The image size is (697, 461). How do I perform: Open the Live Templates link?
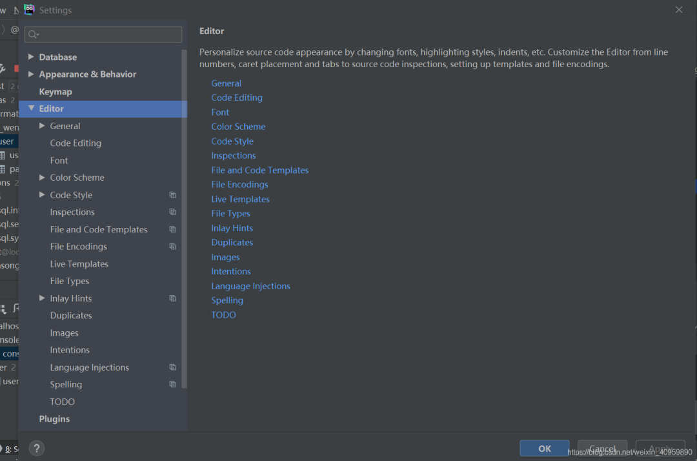coord(240,199)
